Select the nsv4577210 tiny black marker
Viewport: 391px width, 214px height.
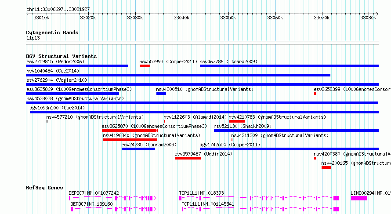click(47, 121)
